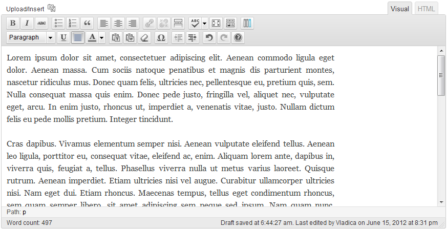The width and height of the screenshot is (447, 229).
Task: Apply the current text color swatch
Action: point(92,37)
